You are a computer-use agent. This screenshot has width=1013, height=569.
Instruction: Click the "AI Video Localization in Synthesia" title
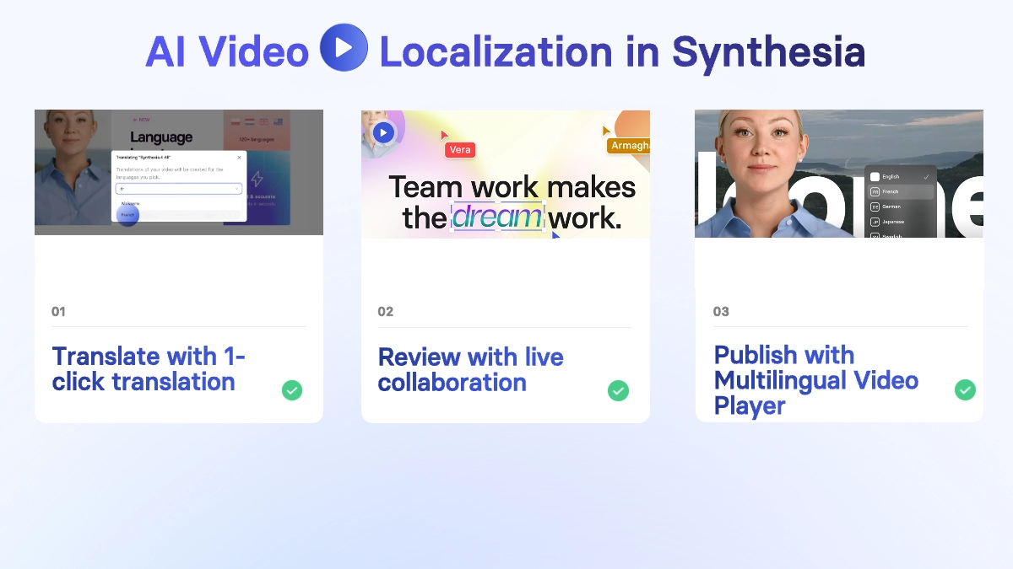(506, 51)
